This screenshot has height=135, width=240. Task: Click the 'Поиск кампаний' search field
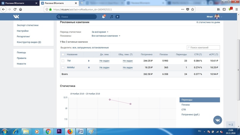(x=203, y=48)
